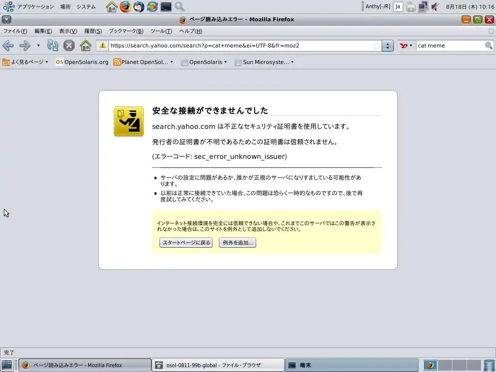Viewport: 496px width, 372px height.
Task: Click the printer tray icon
Action: click(x=411, y=7)
